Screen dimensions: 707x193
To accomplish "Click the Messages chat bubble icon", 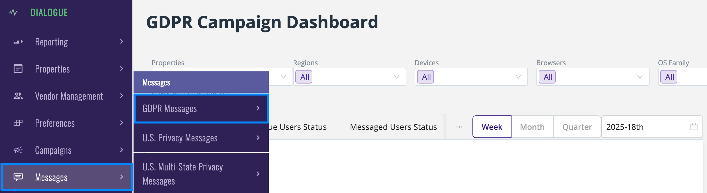I will click(18, 177).
